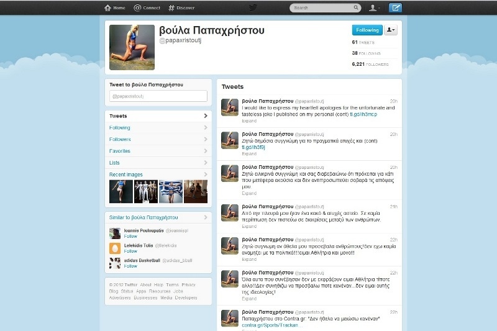The image size is (497, 331).
Task: Open footer Blog link
Action: pos(114,291)
